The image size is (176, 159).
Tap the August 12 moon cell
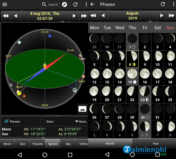[95, 77]
